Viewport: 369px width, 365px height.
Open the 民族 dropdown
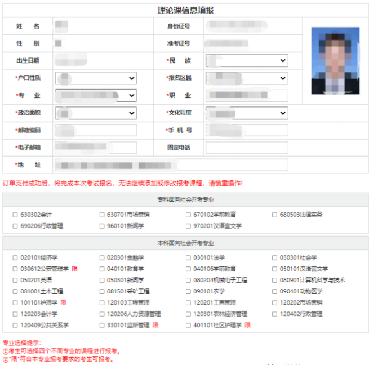tap(247, 61)
